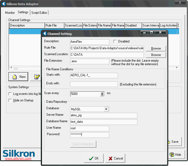Viewport: 188px width, 166px height.
Task: Click OK in Channel Setting dialog
Action: pos(94,158)
